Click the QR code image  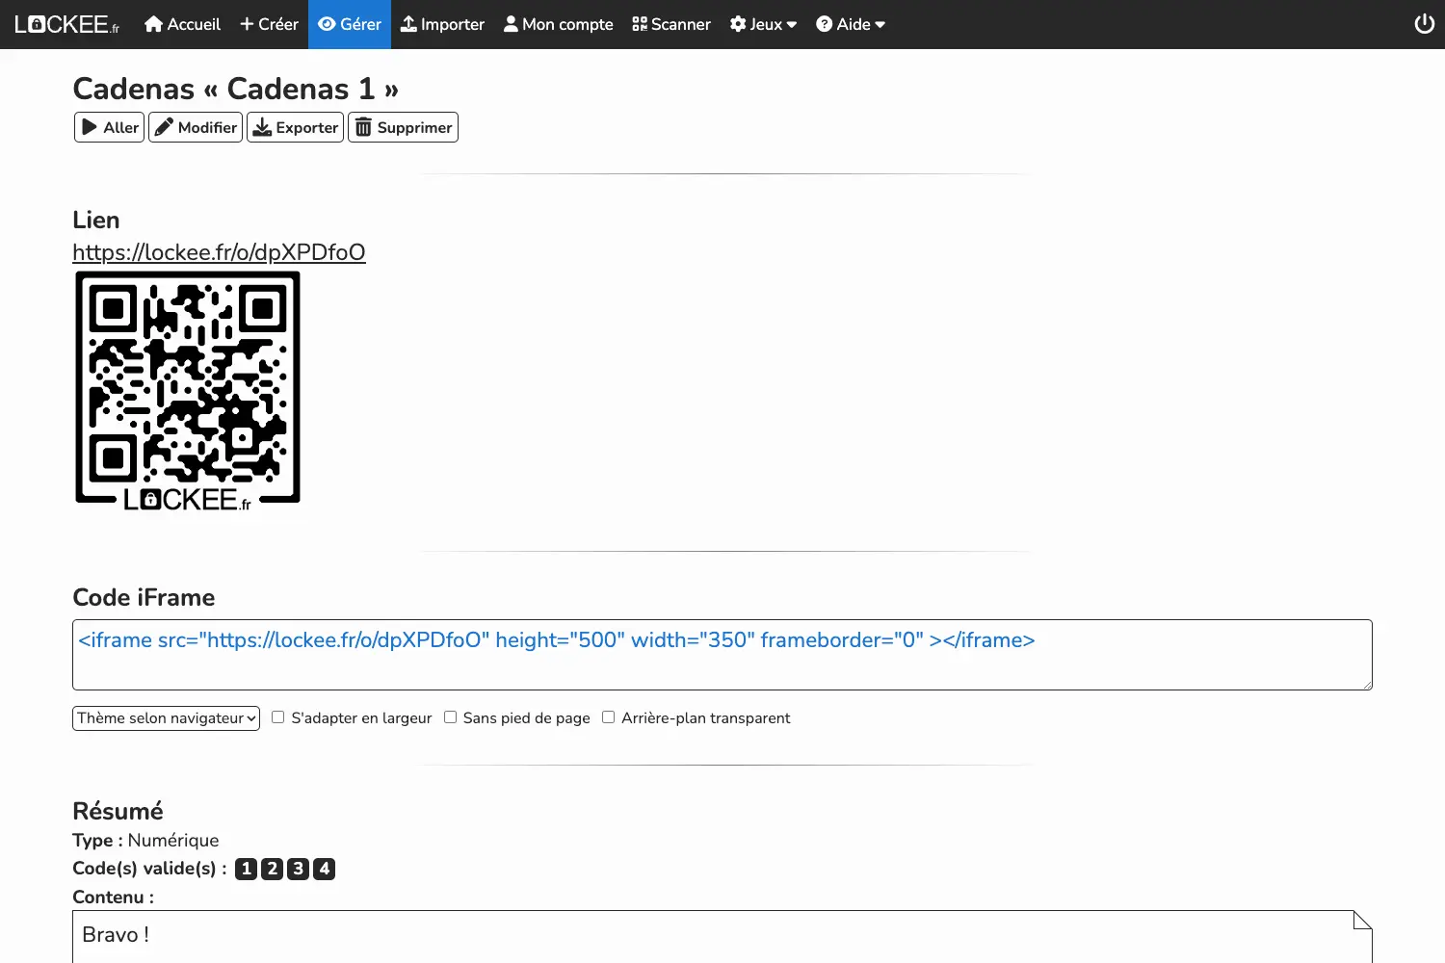pos(188,392)
